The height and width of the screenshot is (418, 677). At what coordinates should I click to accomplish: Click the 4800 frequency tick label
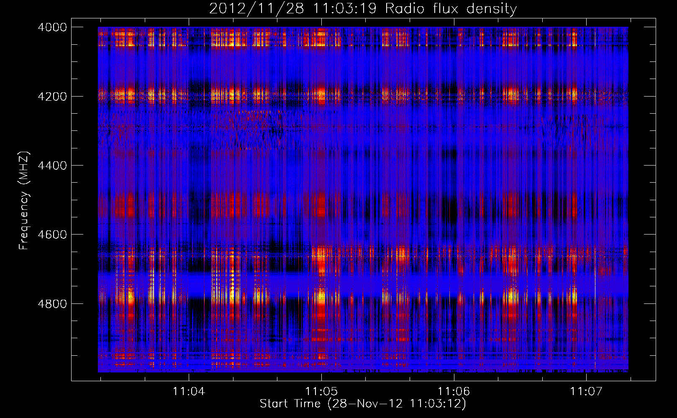52,303
